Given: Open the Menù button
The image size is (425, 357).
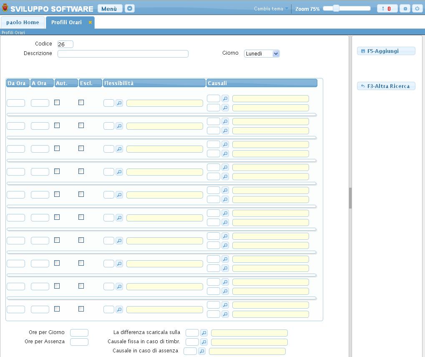Looking at the screenshot, I should pos(110,8).
